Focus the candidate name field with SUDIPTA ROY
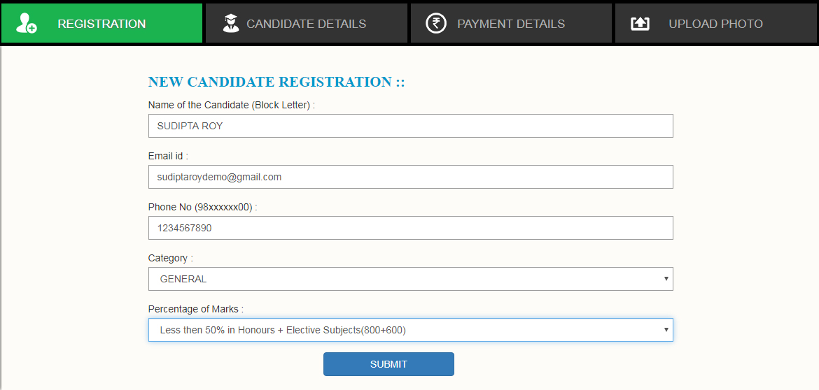Viewport: 819px width, 390px height. pos(410,126)
